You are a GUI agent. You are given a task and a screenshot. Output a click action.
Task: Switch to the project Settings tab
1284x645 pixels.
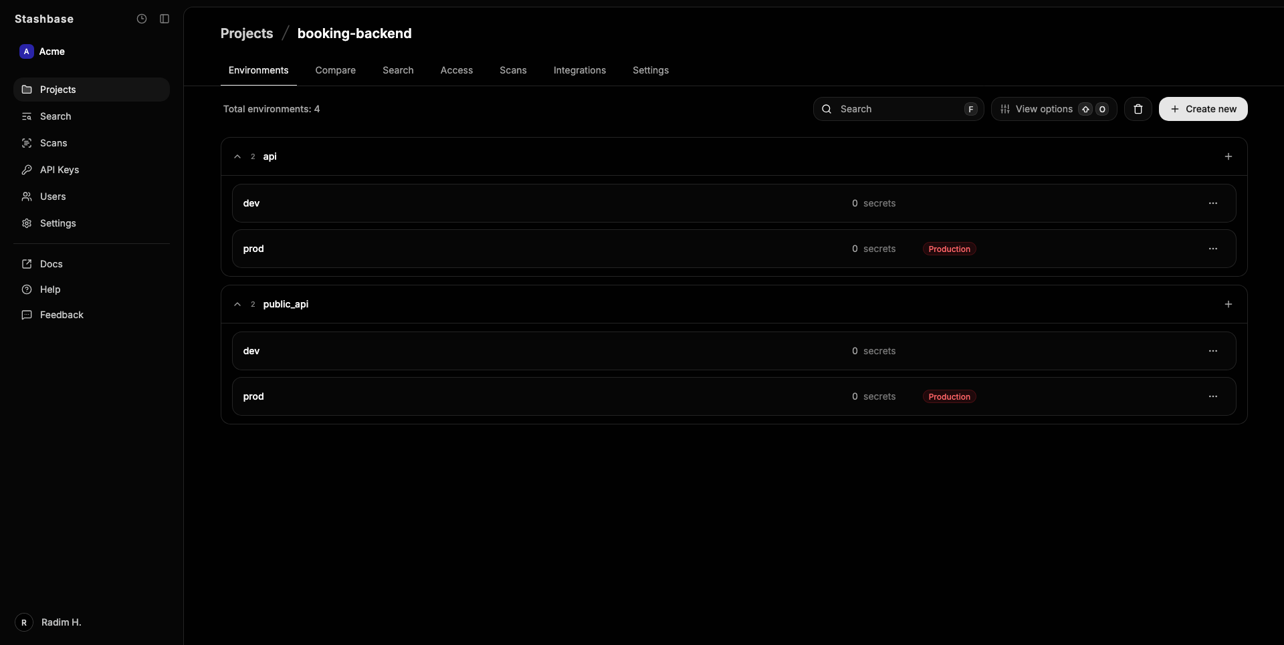(651, 70)
